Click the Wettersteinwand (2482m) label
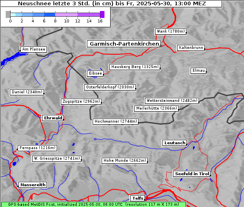 (x=172, y=101)
